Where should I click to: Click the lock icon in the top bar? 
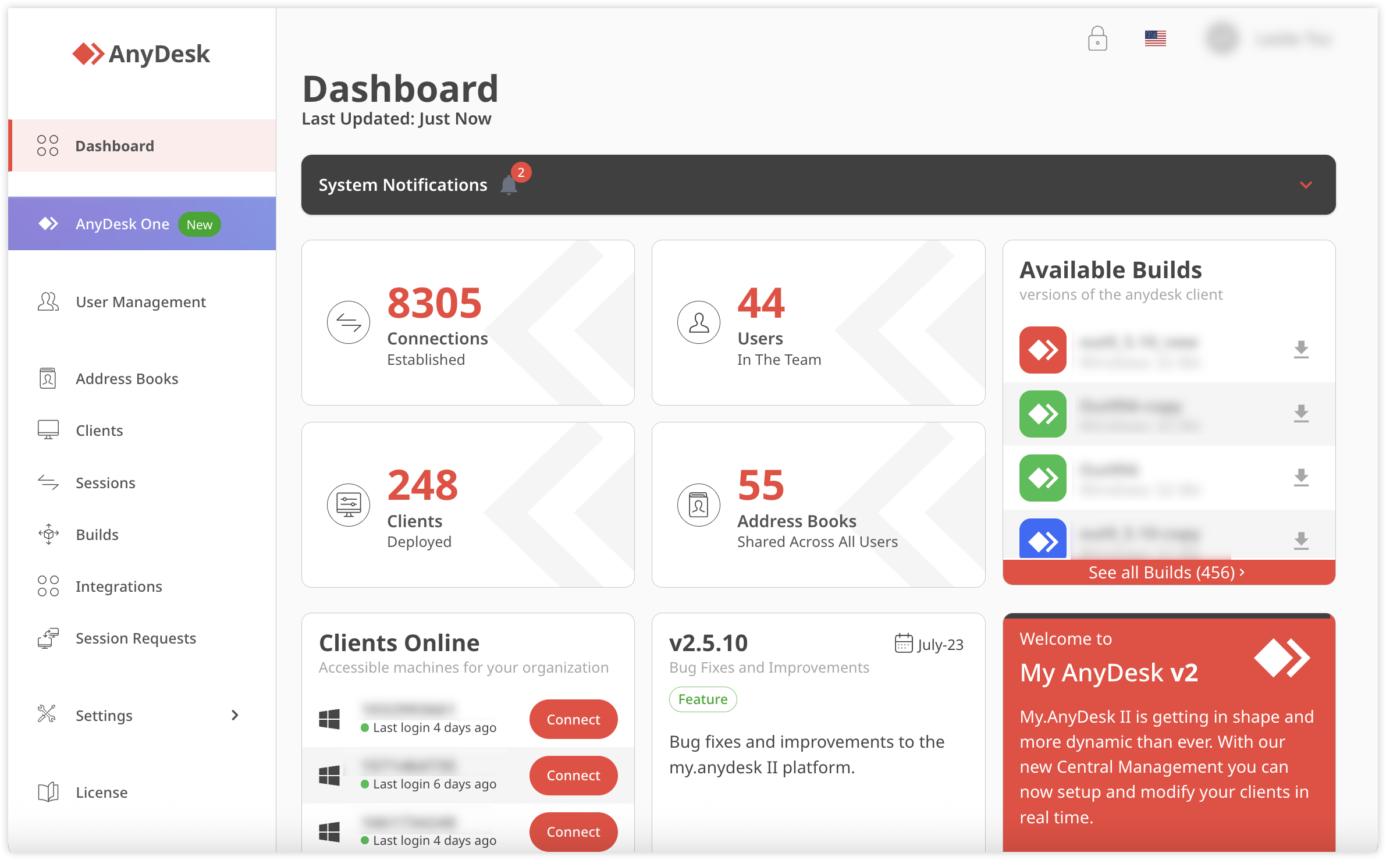1096,38
